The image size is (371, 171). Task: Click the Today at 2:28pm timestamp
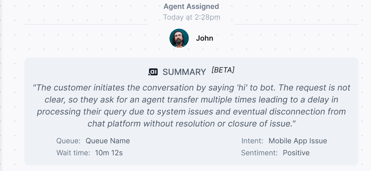pos(191,17)
